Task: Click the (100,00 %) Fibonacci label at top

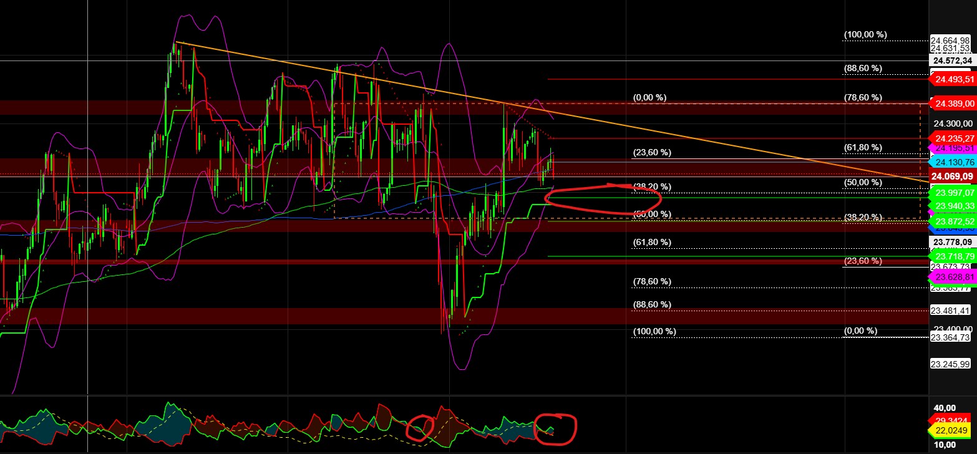Action: (x=865, y=34)
